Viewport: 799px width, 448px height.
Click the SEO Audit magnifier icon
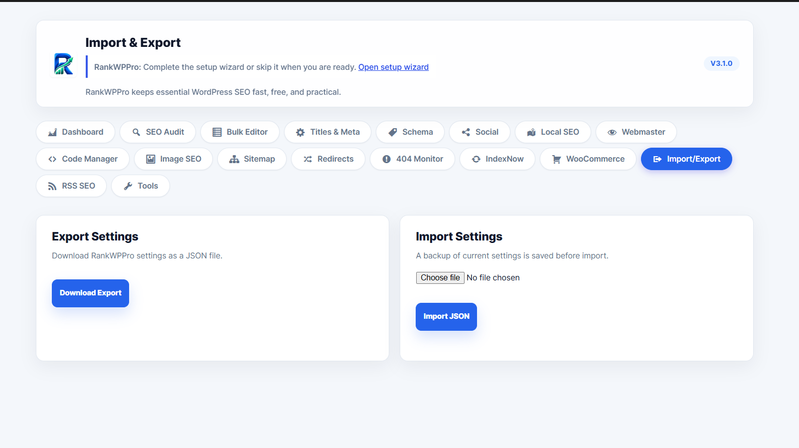point(136,132)
